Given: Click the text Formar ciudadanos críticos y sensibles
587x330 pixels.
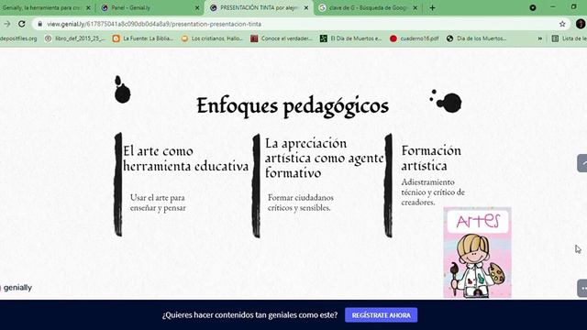Looking at the screenshot, I should click(x=301, y=203).
